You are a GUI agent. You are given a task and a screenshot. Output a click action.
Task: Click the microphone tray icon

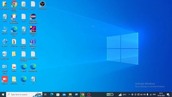(148, 95)
